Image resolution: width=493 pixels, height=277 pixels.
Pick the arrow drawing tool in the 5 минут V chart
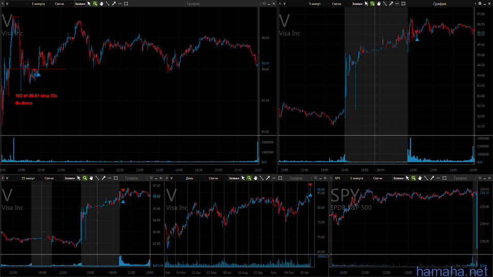point(391,4)
